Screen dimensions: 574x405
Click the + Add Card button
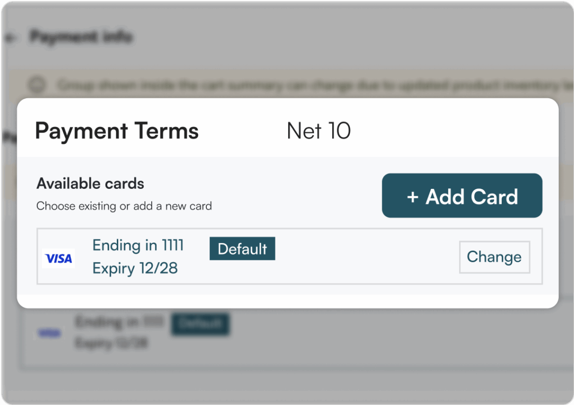462,196
